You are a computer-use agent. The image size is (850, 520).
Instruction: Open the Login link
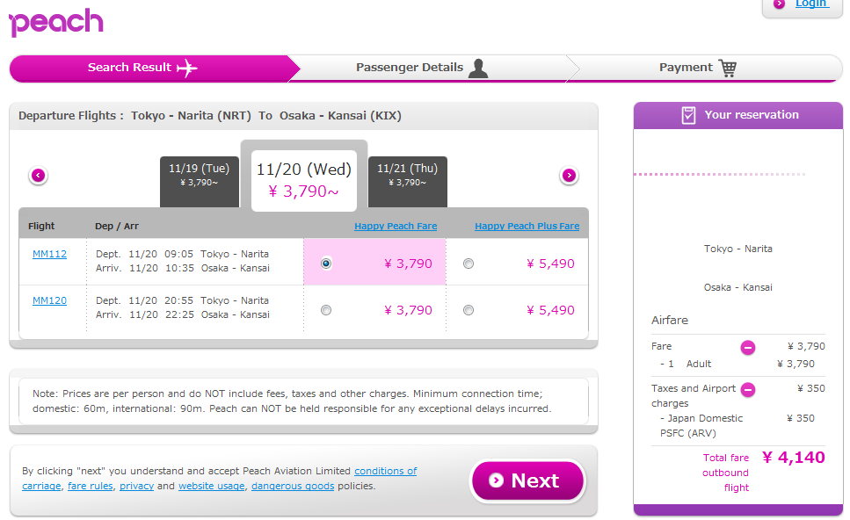(810, 4)
